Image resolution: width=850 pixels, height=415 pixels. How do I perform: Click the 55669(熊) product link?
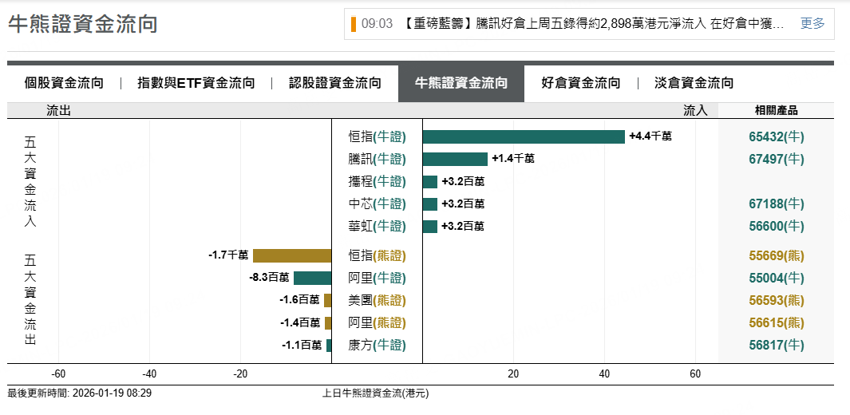click(x=777, y=255)
